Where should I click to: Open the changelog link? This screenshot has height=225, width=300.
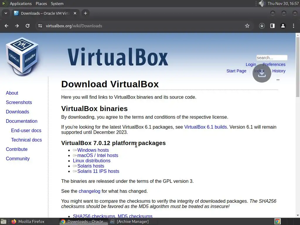[89, 191]
